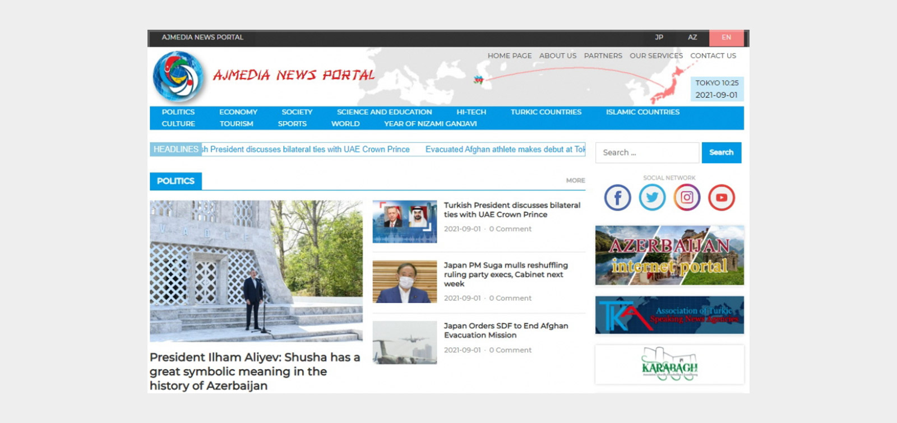Screen dimensions: 897x423
Task: Go to Home Page
Action: 510,56
